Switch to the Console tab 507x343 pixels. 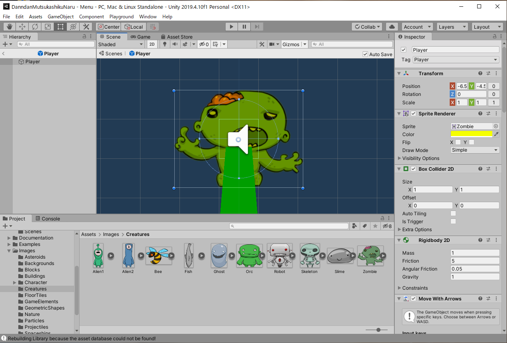(x=48, y=218)
